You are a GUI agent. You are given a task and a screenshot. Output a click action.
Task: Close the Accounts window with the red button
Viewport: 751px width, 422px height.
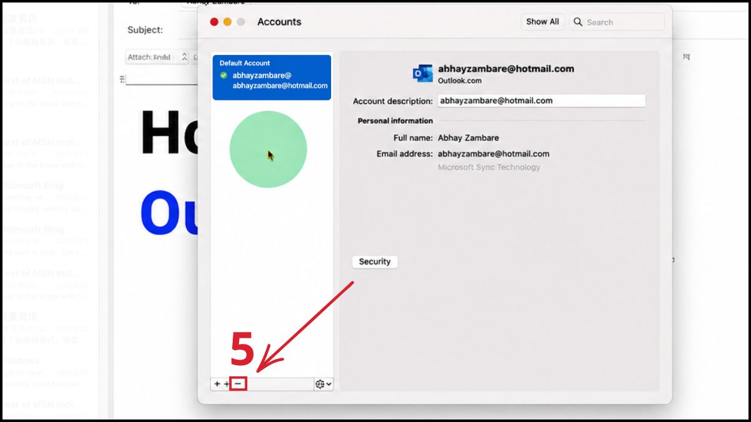[x=214, y=22]
